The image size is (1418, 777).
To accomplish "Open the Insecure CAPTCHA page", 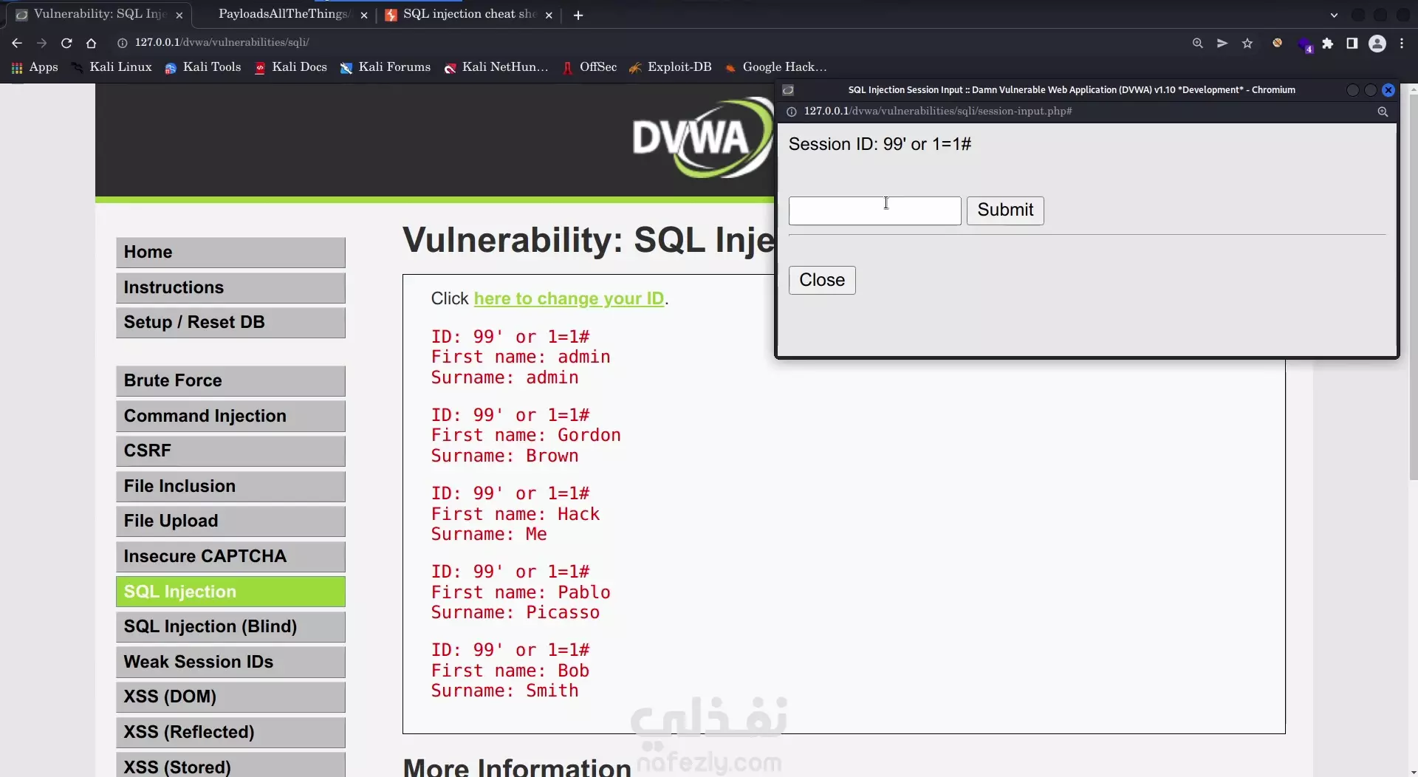I will 230,557.
